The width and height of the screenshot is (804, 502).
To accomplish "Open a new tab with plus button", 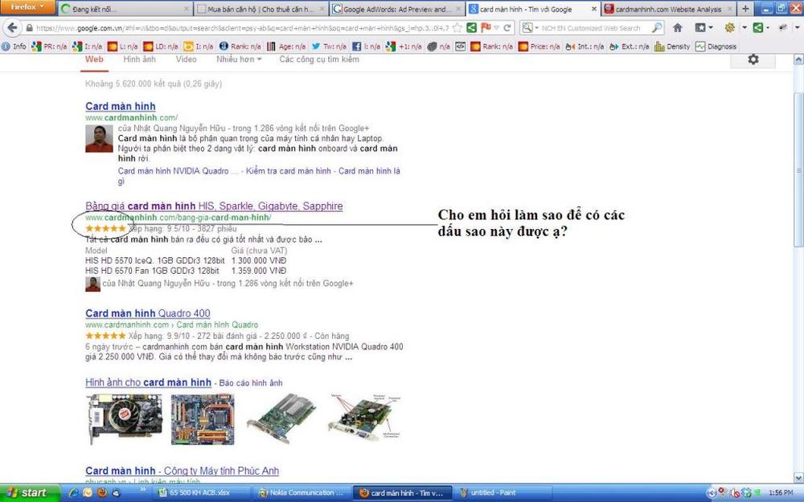I will point(745,9).
